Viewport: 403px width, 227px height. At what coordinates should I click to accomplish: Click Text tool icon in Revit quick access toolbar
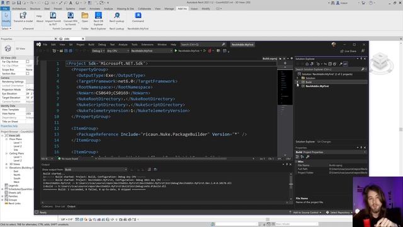(71, 3)
